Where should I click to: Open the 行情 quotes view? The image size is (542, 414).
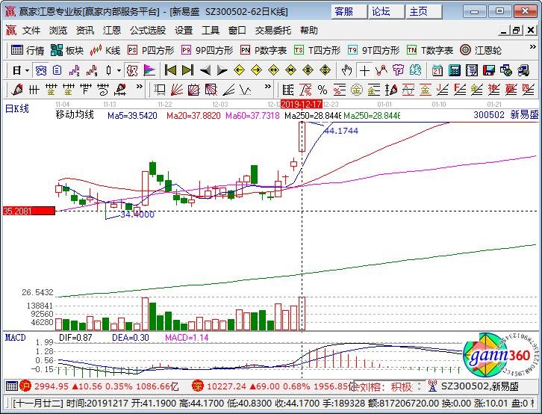coord(28,51)
